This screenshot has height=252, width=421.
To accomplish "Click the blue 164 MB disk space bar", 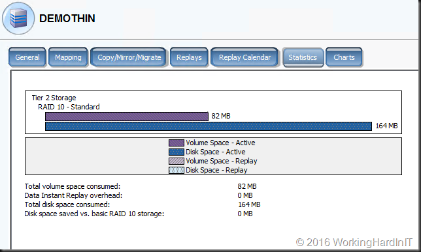I will [209, 126].
